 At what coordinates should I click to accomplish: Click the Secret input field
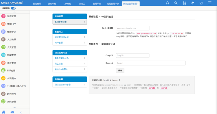click(x=151, y=63)
